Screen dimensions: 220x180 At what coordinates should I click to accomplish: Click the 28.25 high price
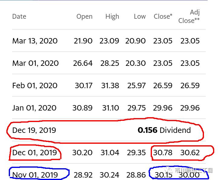[x=109, y=63]
